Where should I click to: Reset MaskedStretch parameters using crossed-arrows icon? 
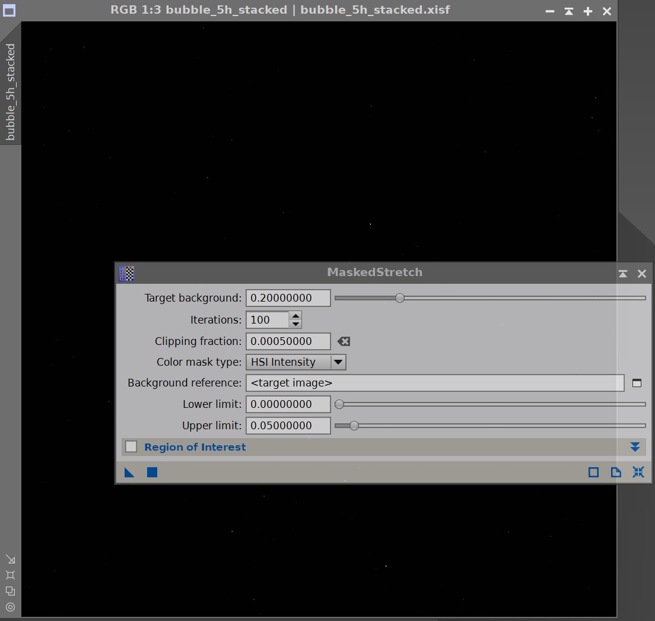tap(638, 472)
